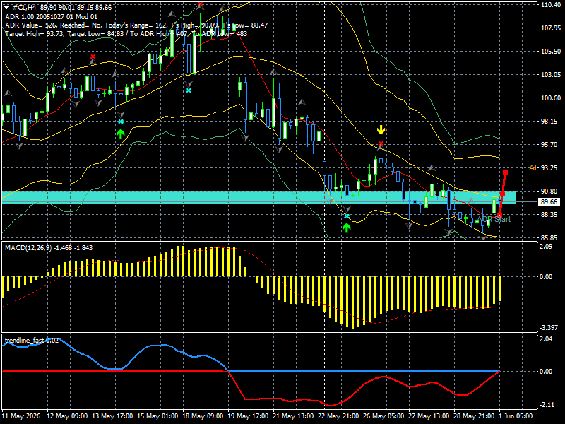This screenshot has height=424, width=565.
Task: Select the trendline_fast 0.02 indicator label
Action: point(31,341)
